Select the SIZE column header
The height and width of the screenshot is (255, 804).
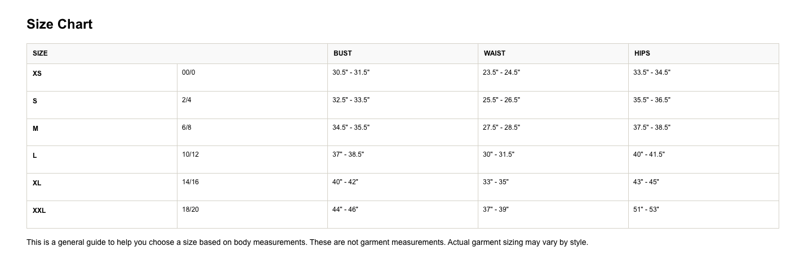coord(40,53)
